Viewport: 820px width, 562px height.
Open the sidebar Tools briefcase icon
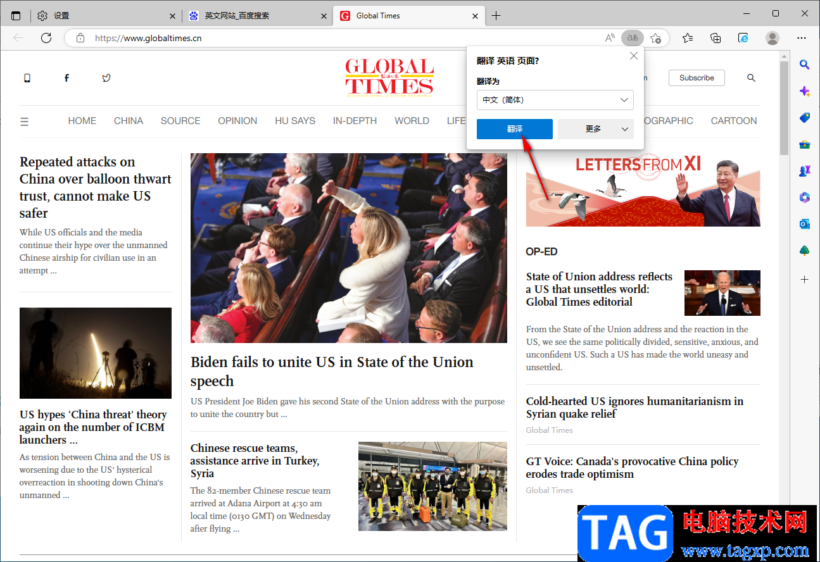[805, 144]
